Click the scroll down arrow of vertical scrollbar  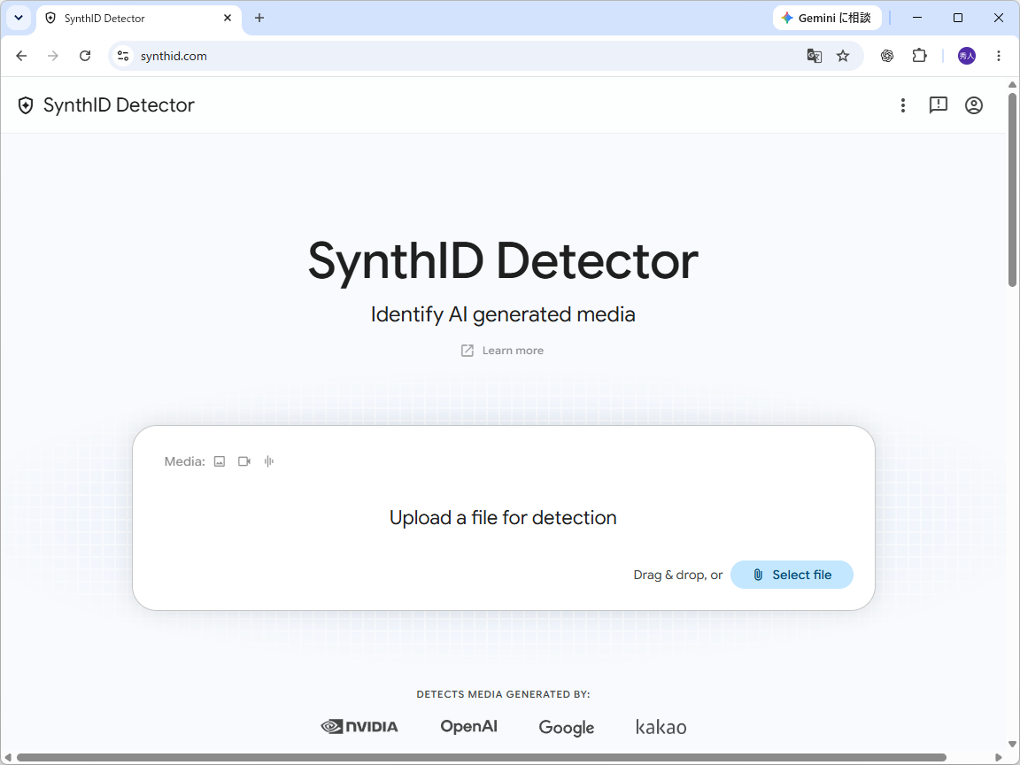(x=1012, y=745)
